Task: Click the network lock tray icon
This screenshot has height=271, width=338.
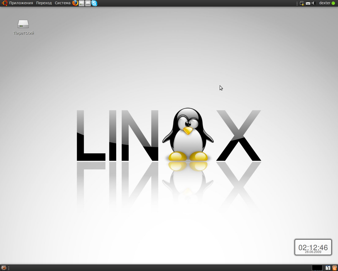Action: pos(302,3)
